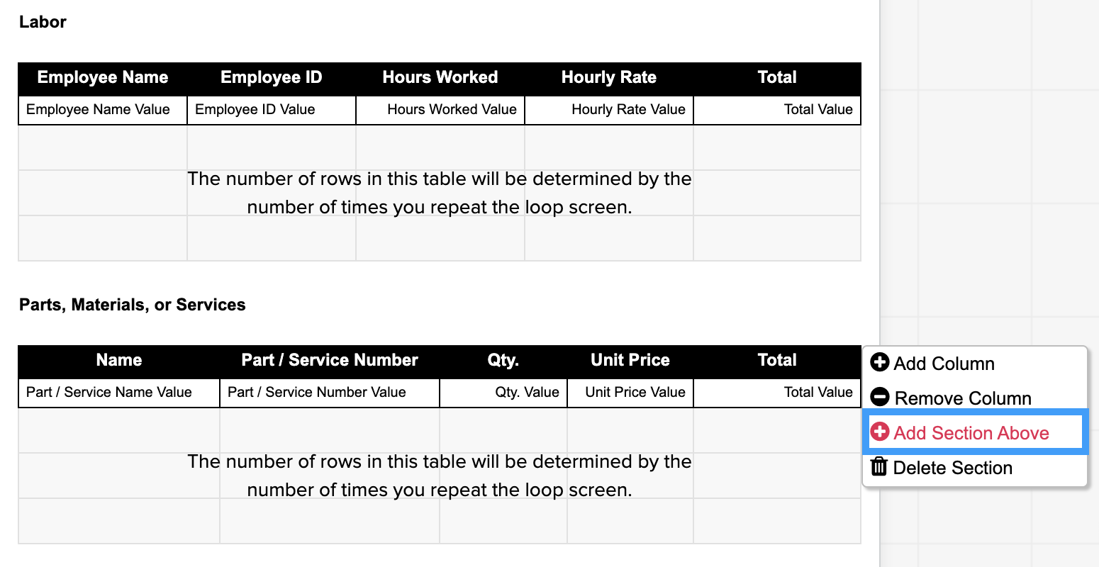Select the Part / Service Name Value cell
The width and height of the screenshot is (1099, 567).
(x=119, y=393)
